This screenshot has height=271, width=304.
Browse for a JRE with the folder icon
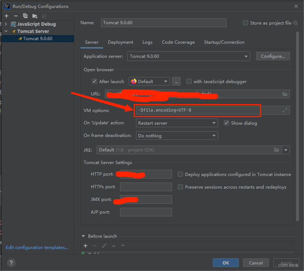[277, 150]
